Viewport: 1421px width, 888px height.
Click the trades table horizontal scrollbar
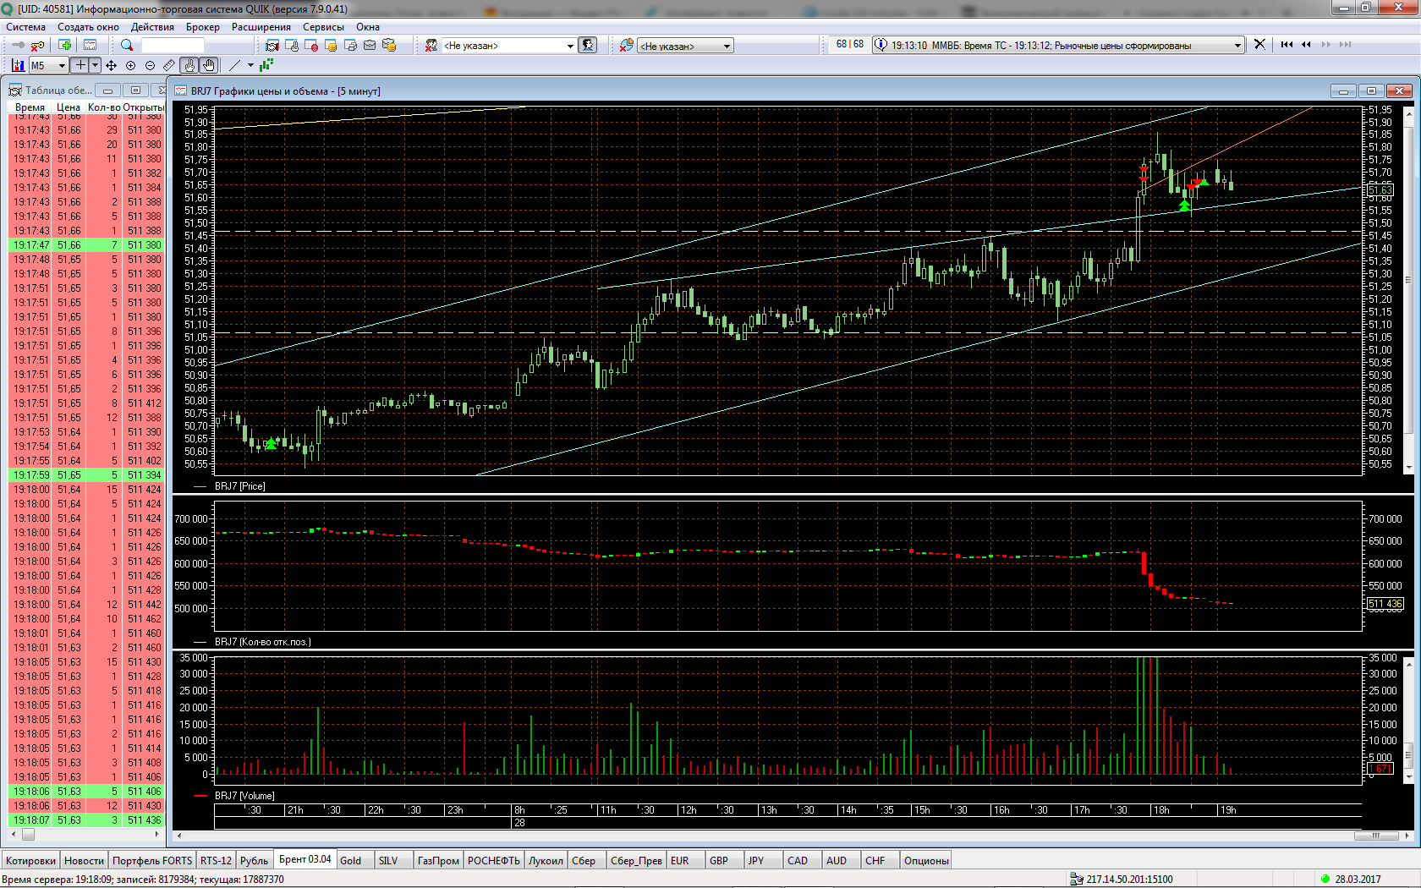(x=86, y=834)
